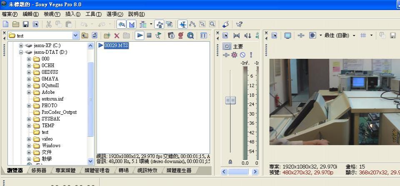Start preview of the selected media file
The image size is (400, 186).
[140, 35]
